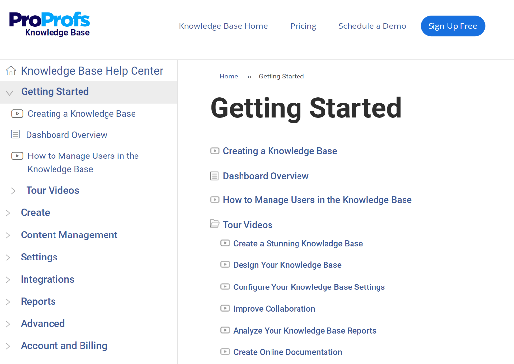Open Pricing in the top navigation
Image resolution: width=514 pixels, height=364 pixels.
[303, 26]
